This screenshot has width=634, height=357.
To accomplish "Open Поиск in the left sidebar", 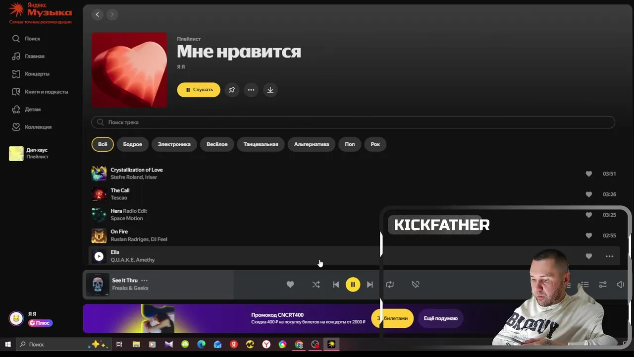I will (26, 39).
